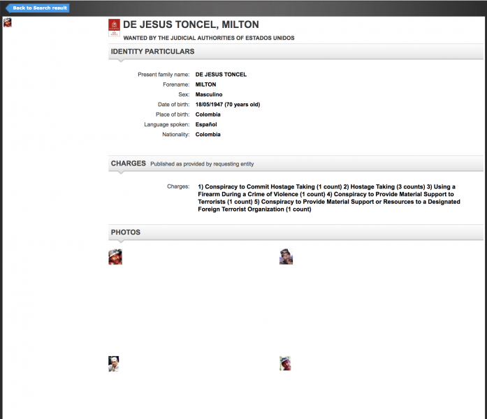The image size is (487, 419).
Task: Click the Nationality value Colombia
Action: [x=208, y=135]
